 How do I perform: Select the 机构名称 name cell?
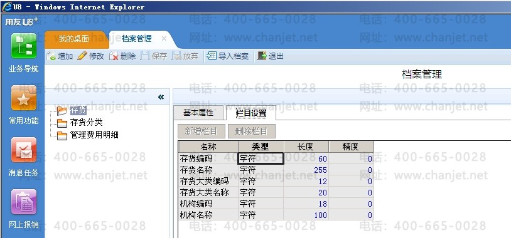point(208,215)
